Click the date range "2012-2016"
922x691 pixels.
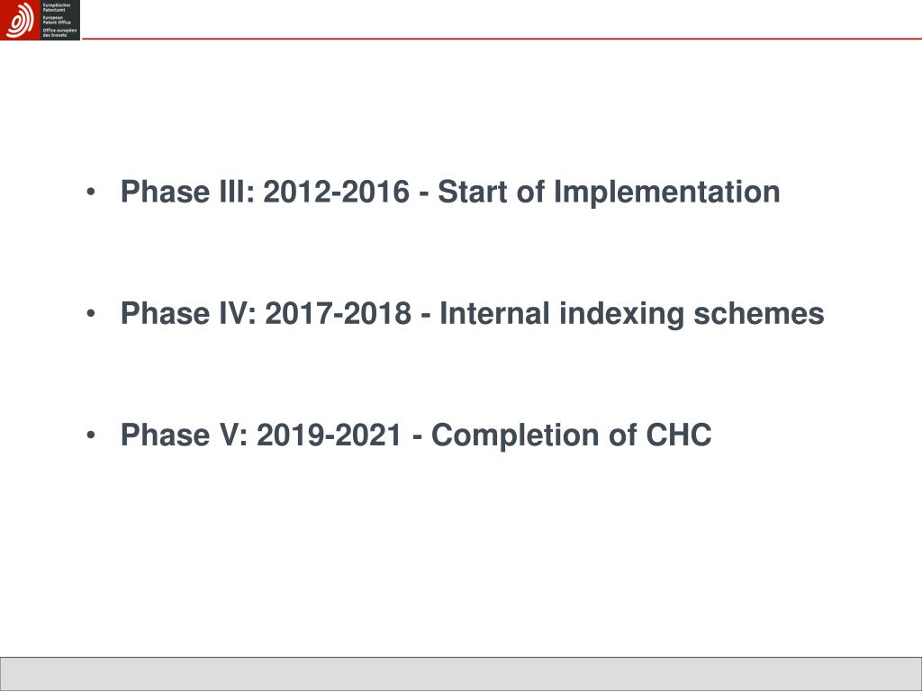pos(336,192)
